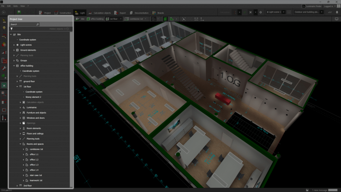Click the calculation settings gear icon

260,12
